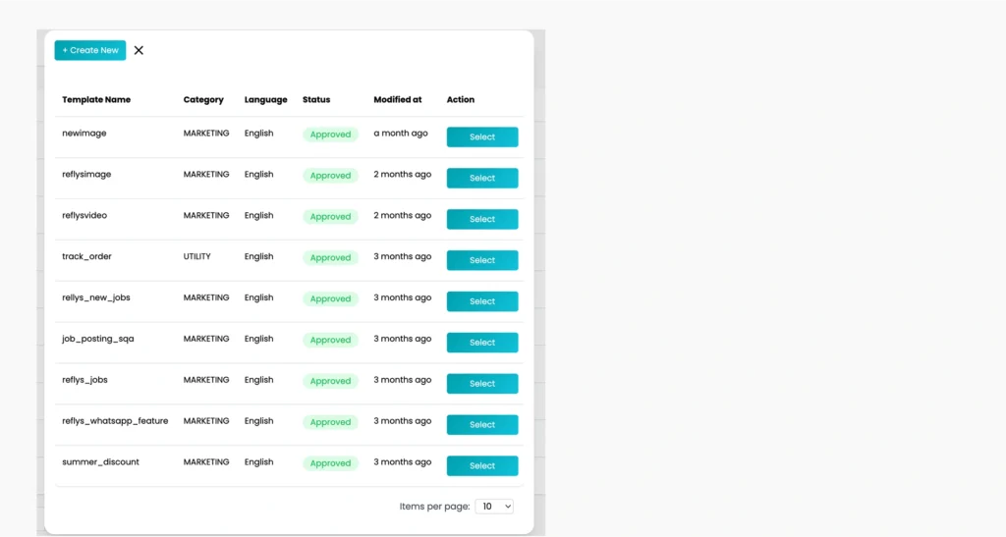Click 'a month ago' in the newimage row
The image size is (1006, 537).
click(x=401, y=134)
